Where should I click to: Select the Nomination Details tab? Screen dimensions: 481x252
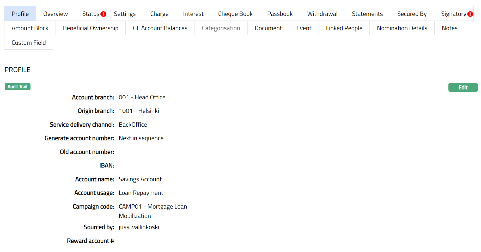pos(402,28)
